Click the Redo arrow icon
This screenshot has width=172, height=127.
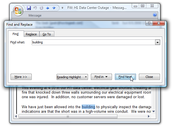(41, 8)
